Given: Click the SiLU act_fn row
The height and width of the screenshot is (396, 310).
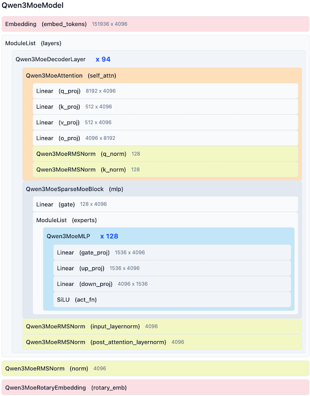Looking at the screenshot, I should click(172, 300).
